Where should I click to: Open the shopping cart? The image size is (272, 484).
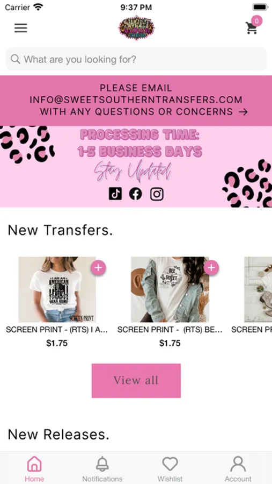pos(252,28)
